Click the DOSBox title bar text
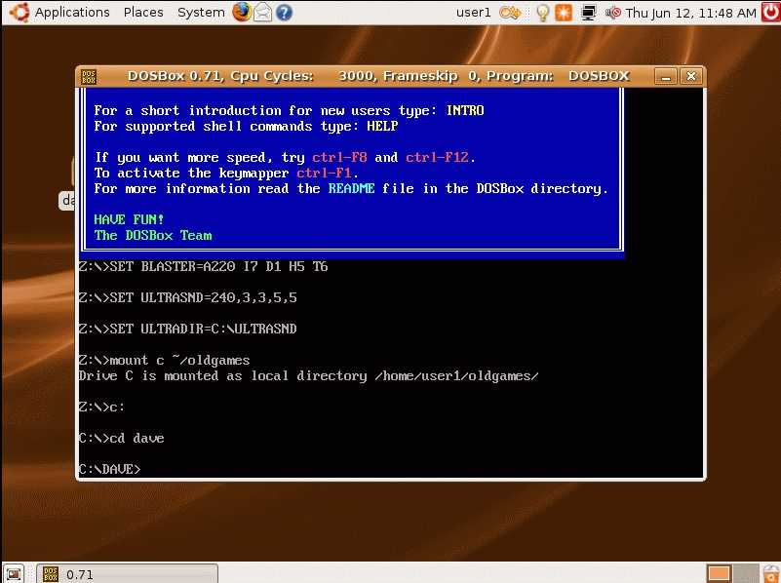The height and width of the screenshot is (583, 781). (x=378, y=76)
